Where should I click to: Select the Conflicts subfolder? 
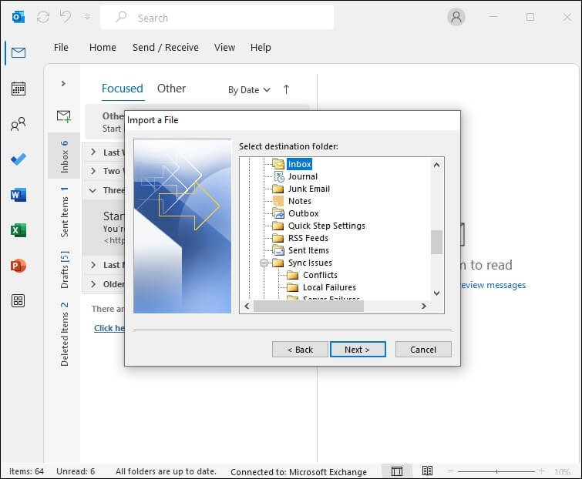(x=320, y=275)
